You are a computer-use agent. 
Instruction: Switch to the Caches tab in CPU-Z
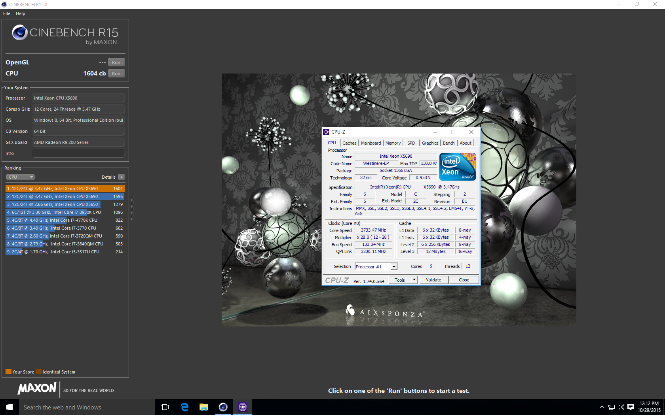click(x=350, y=143)
